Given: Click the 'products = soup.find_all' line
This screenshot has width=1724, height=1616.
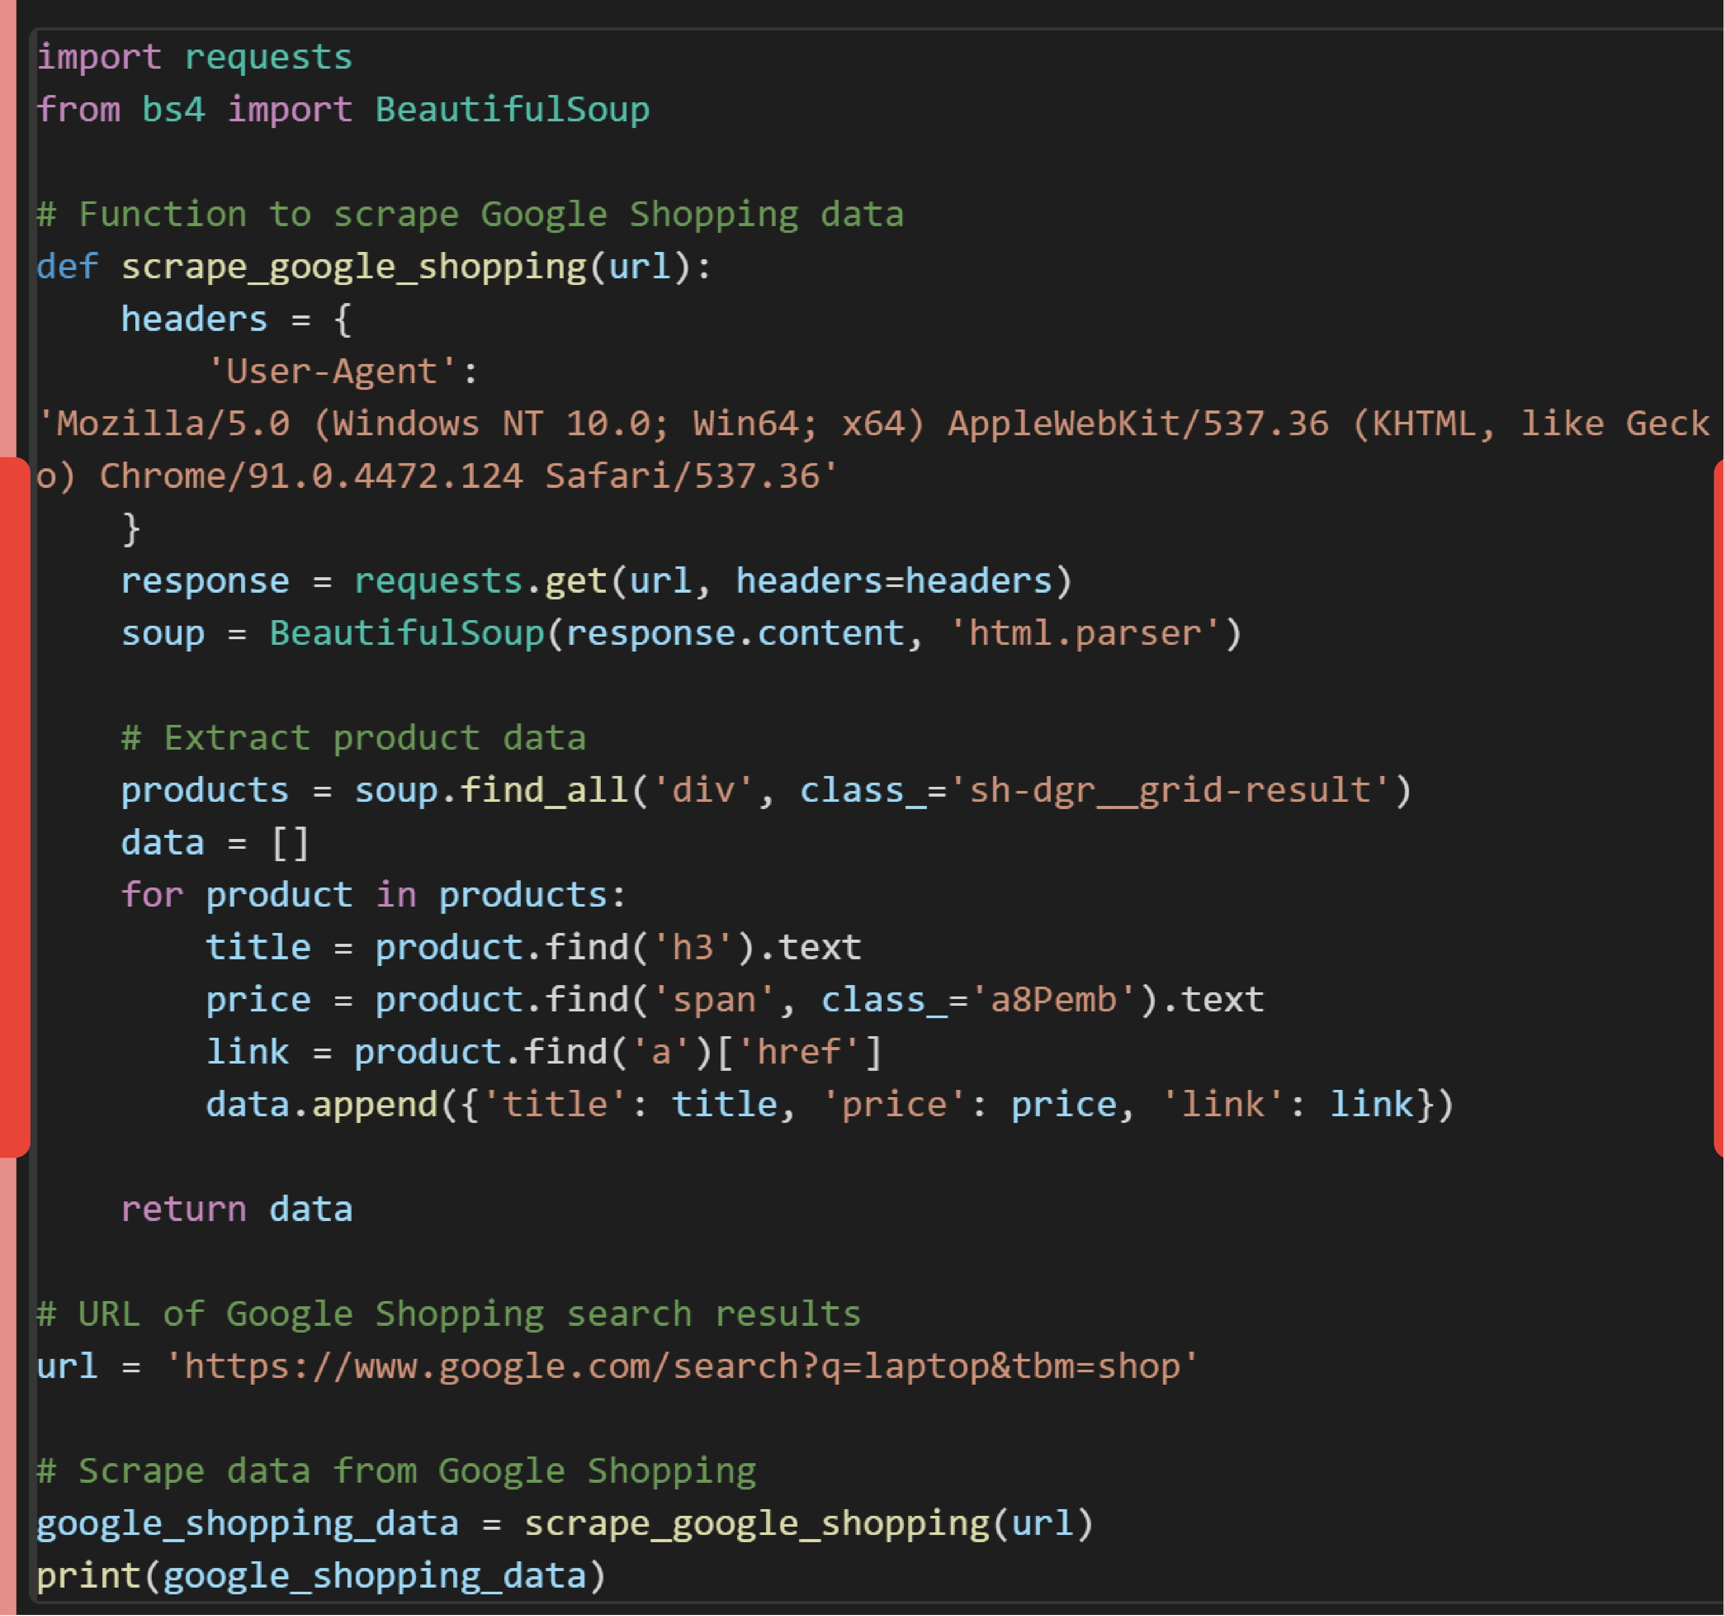Looking at the screenshot, I should click(767, 791).
